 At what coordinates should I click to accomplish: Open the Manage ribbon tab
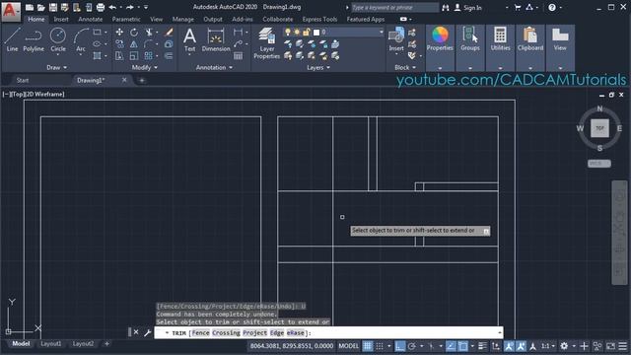click(182, 19)
